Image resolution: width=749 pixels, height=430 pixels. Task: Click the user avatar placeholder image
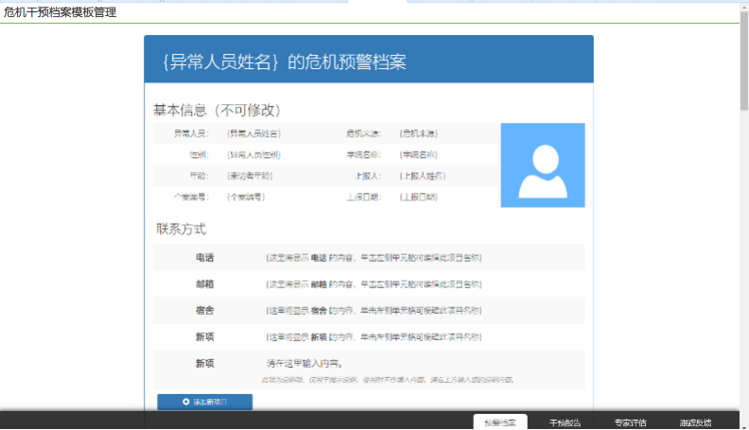point(542,164)
